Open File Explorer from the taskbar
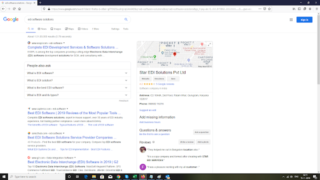 tap(94, 176)
